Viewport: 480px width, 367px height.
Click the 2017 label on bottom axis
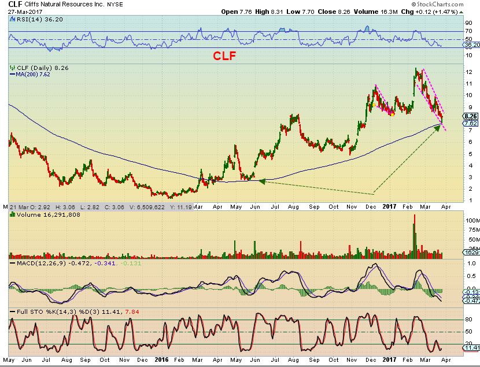pyautogui.click(x=389, y=359)
